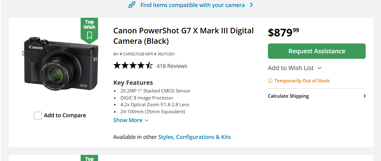The image size is (381, 161).
Task: Open the Add to Wish List dropdown
Action: click(295, 68)
